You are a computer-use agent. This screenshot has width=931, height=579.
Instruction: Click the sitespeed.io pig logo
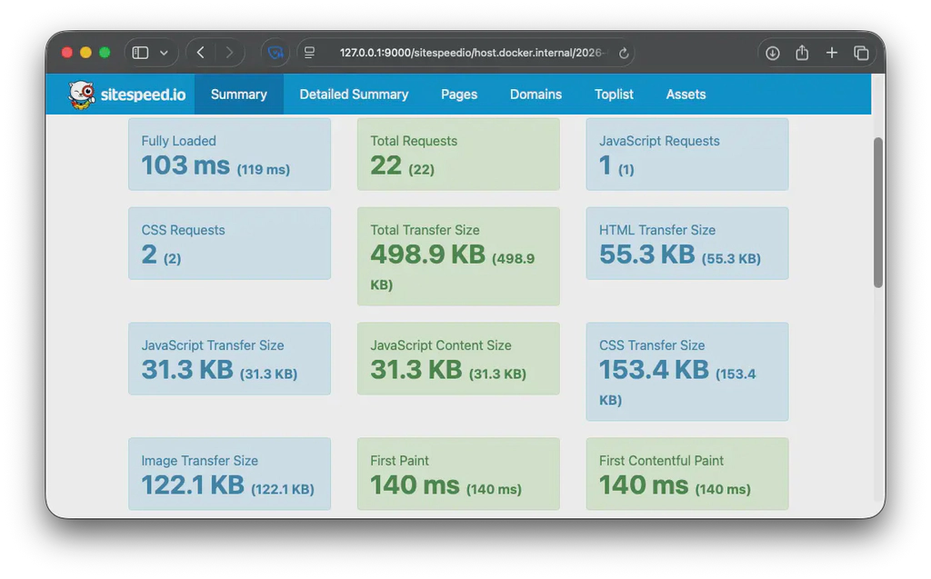(82, 94)
